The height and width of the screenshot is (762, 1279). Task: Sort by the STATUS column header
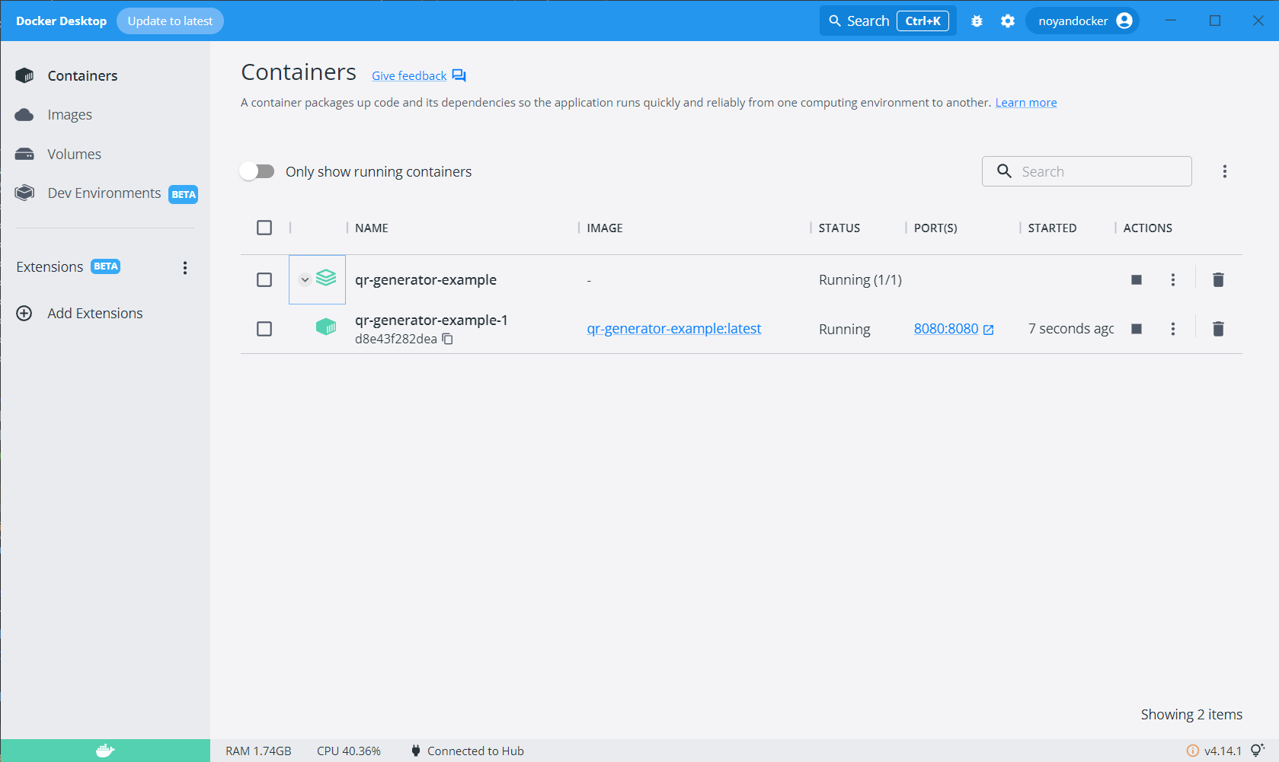(839, 228)
